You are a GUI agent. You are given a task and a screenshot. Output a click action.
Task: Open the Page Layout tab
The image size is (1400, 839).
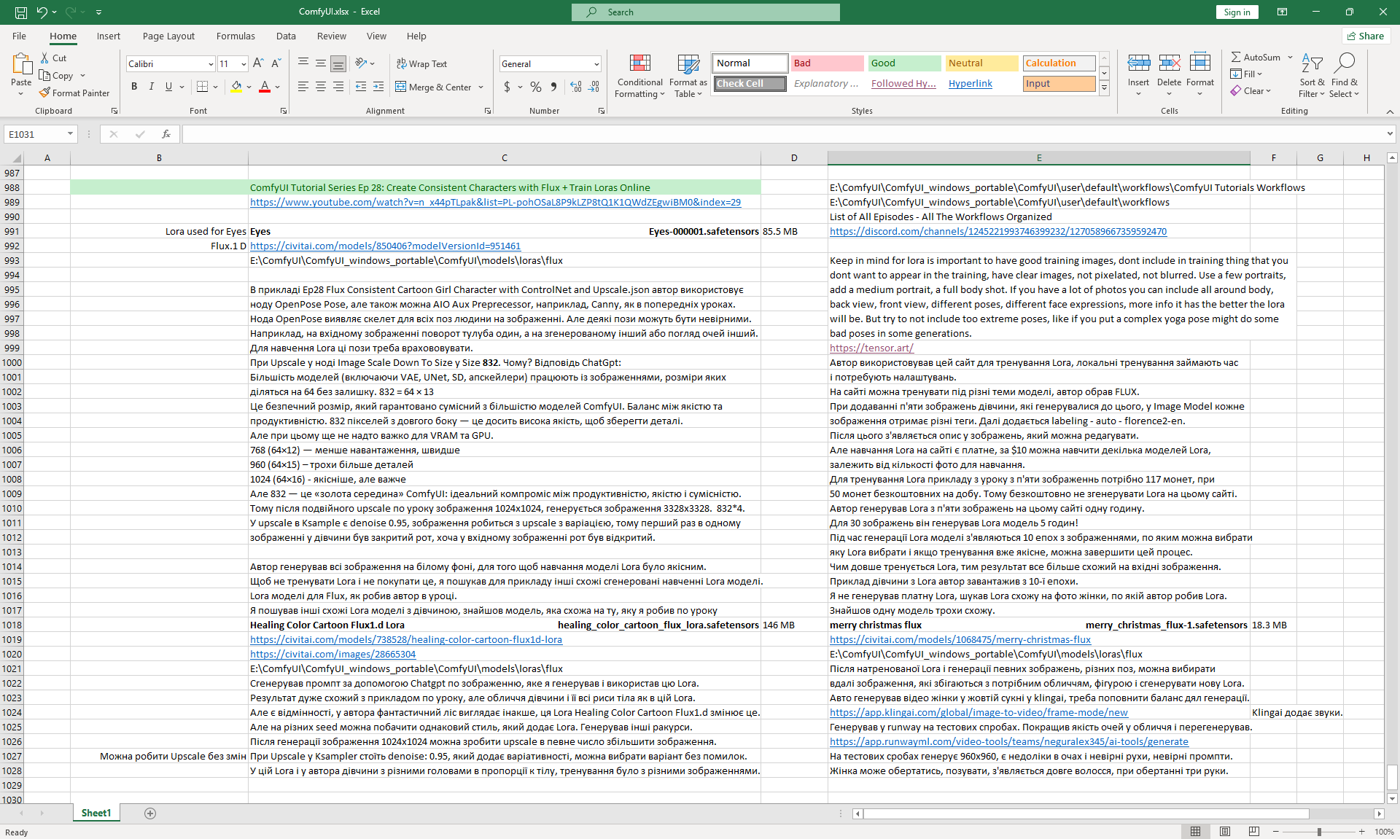[168, 36]
